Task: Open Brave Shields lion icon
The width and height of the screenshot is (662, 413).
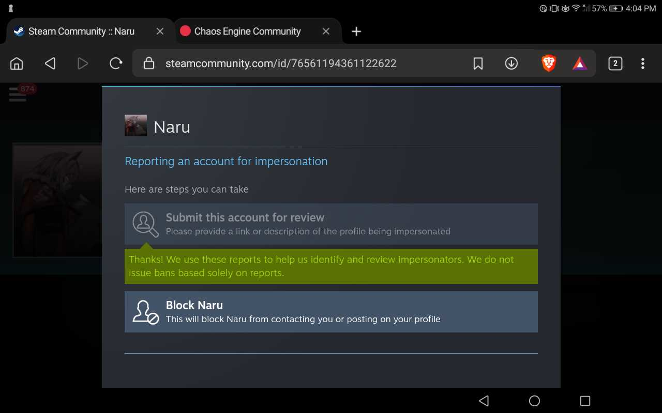Action: [549, 63]
